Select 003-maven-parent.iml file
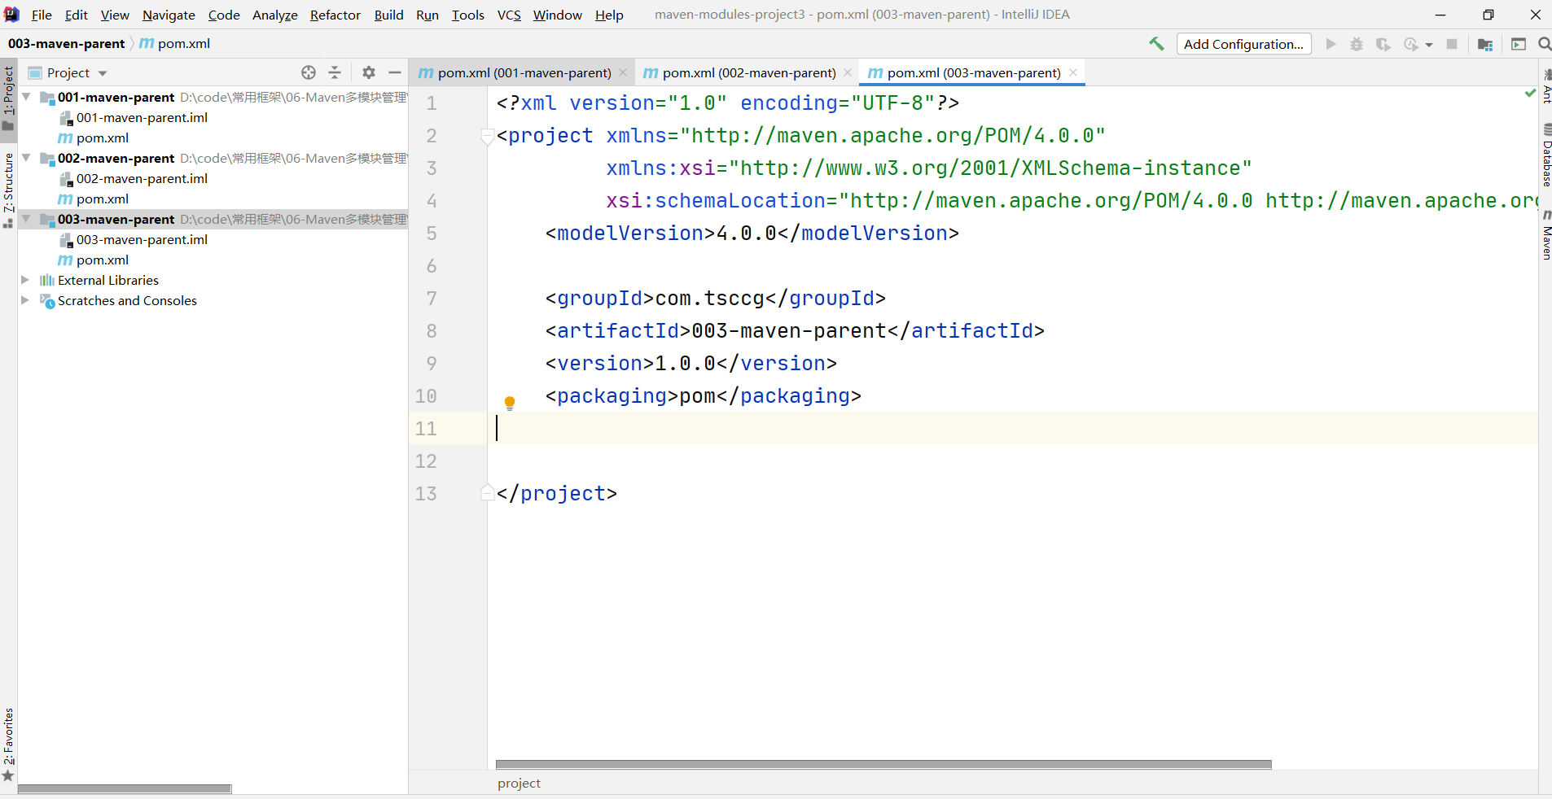This screenshot has width=1552, height=799. click(x=142, y=239)
